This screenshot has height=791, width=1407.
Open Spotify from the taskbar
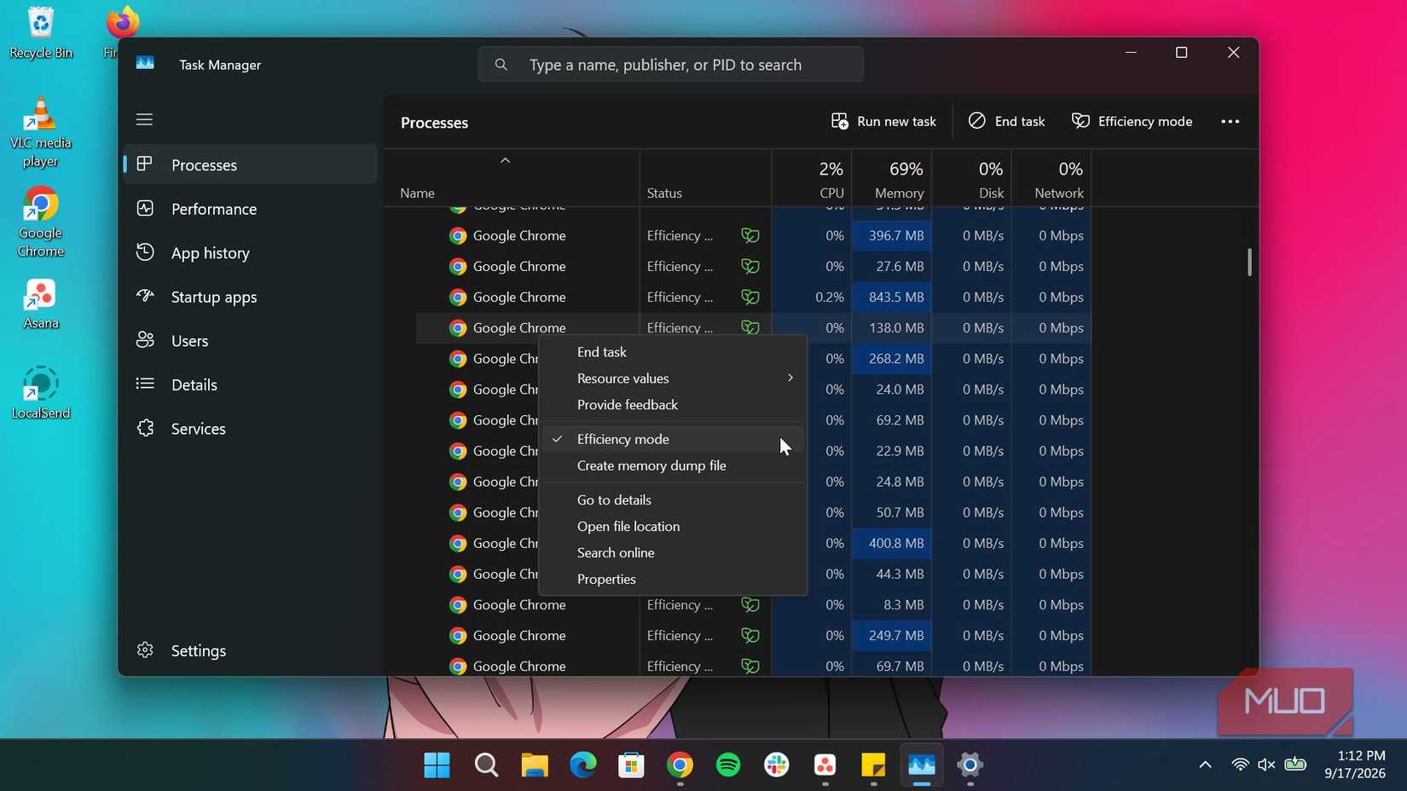coord(728,765)
